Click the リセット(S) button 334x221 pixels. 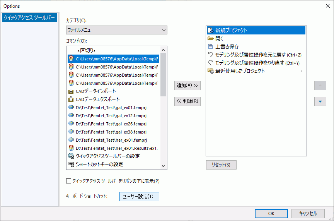coord(221,165)
